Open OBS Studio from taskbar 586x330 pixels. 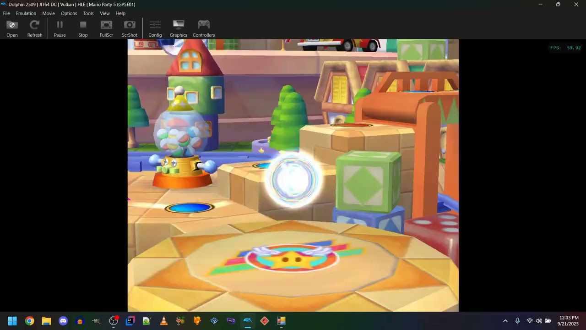coord(114,321)
